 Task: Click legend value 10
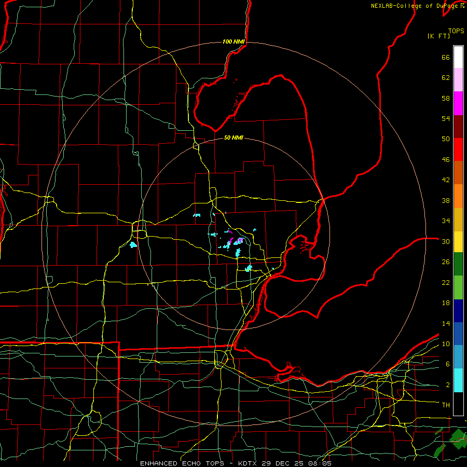446,344
